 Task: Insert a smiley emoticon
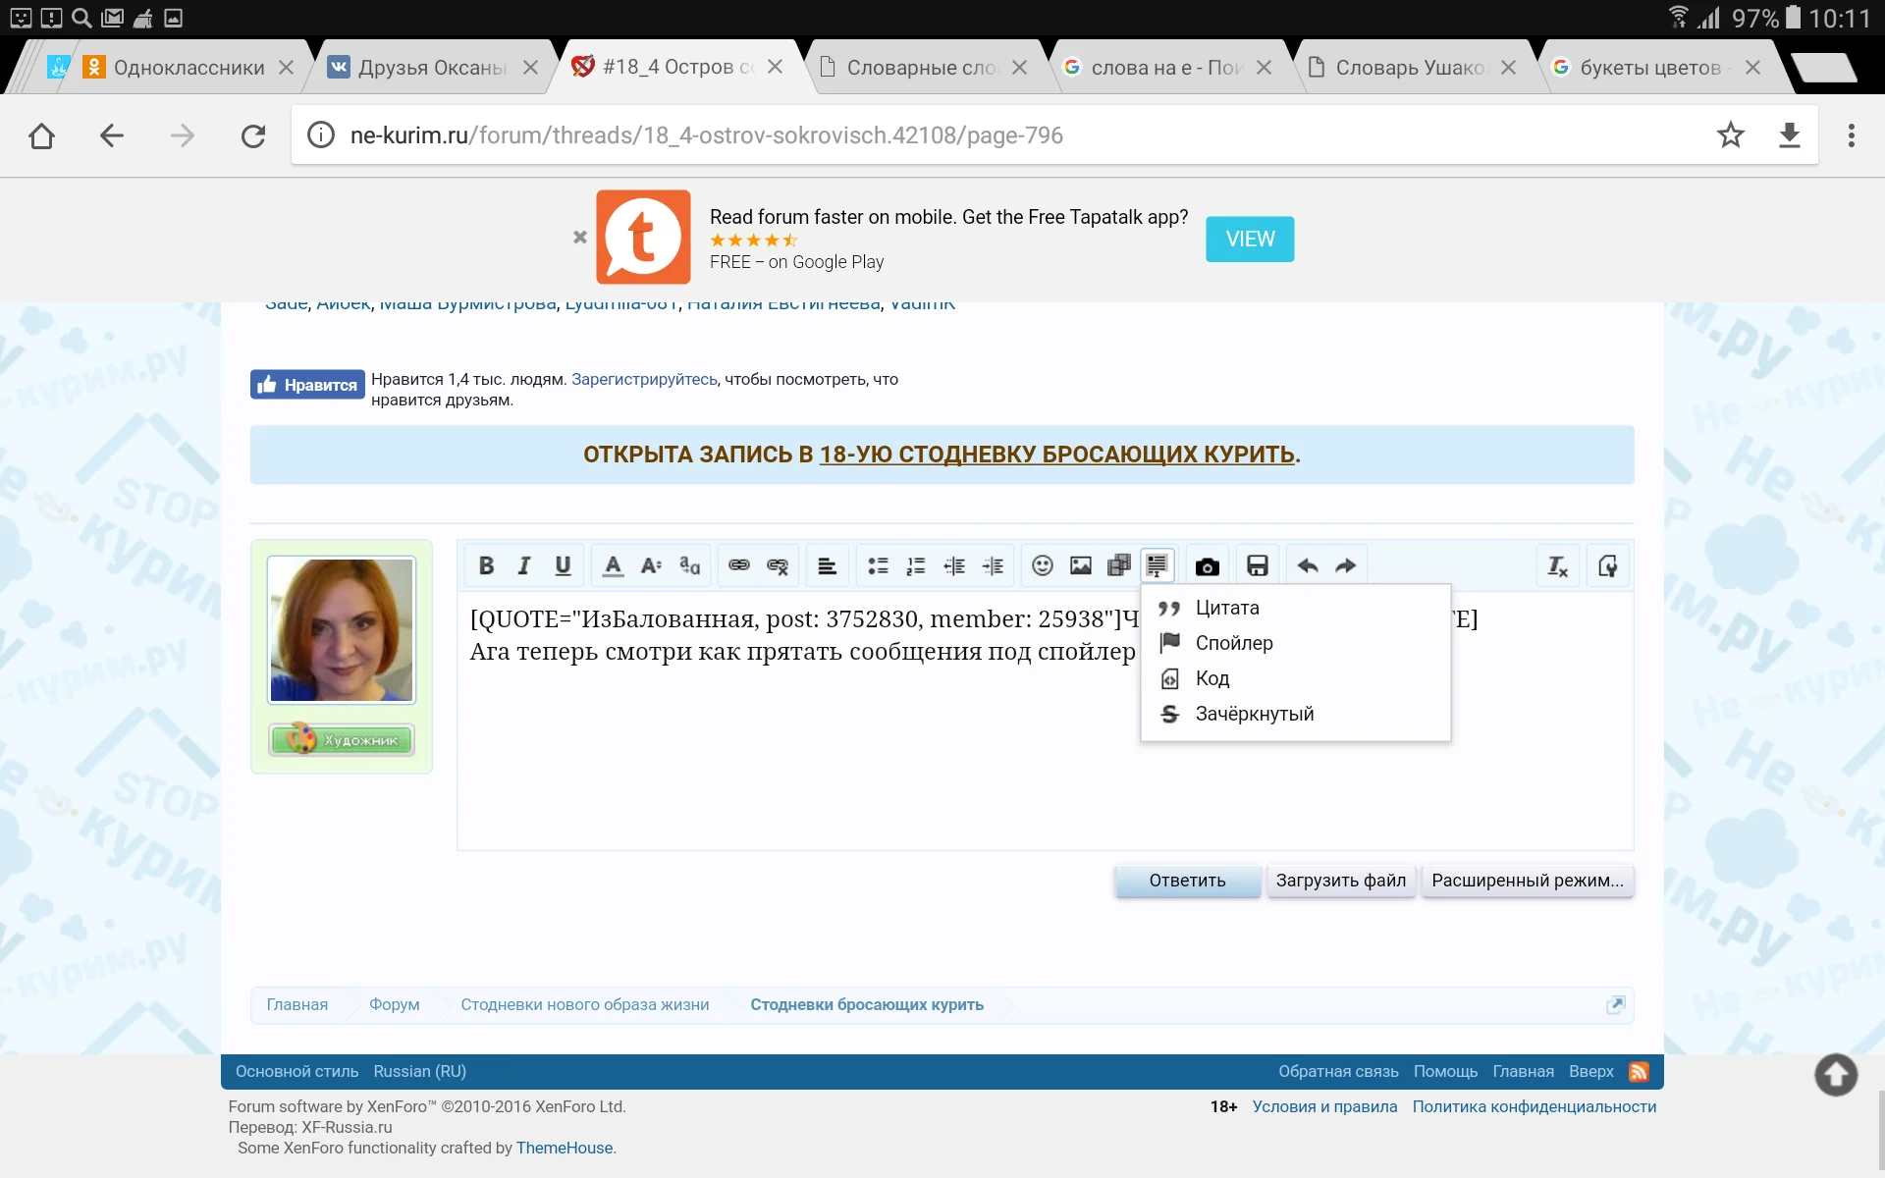click(x=1043, y=565)
